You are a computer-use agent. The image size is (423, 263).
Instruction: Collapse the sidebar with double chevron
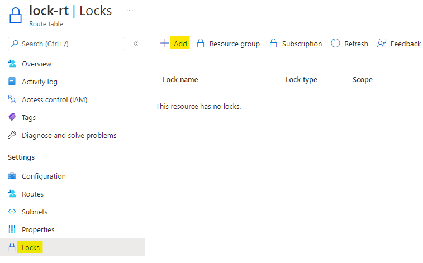point(136,44)
